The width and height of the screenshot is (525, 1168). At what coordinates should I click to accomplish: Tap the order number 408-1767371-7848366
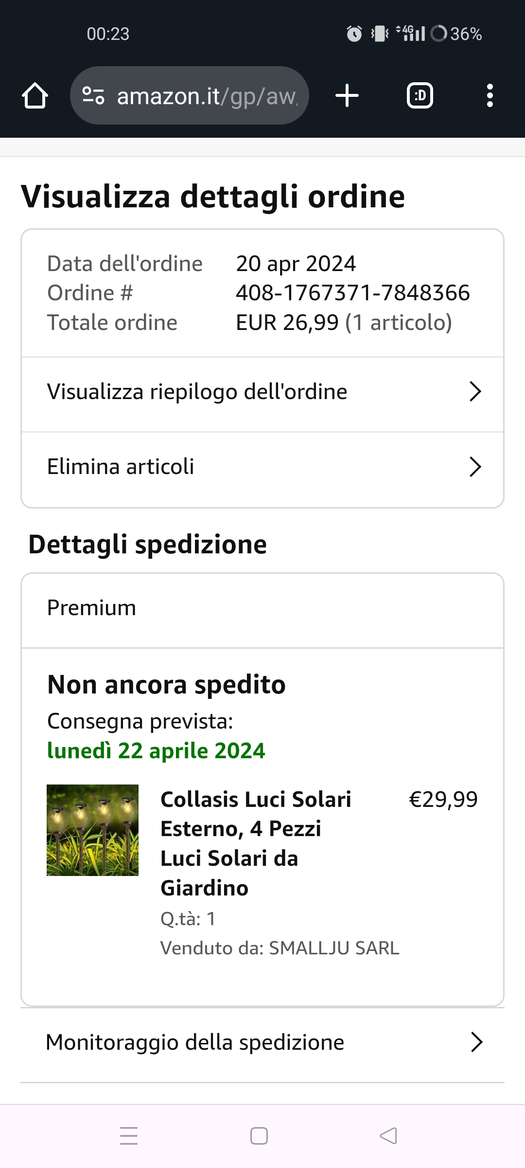[353, 293]
